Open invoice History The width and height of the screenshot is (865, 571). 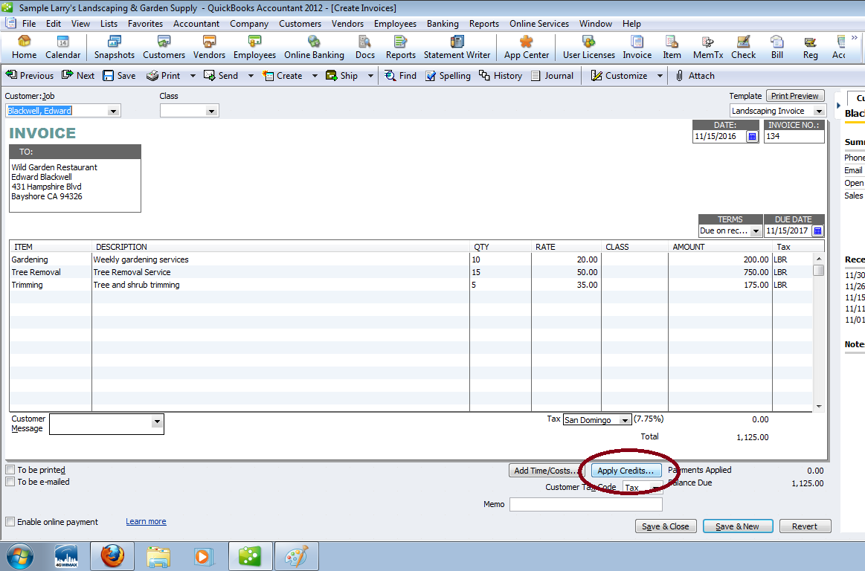tap(501, 76)
